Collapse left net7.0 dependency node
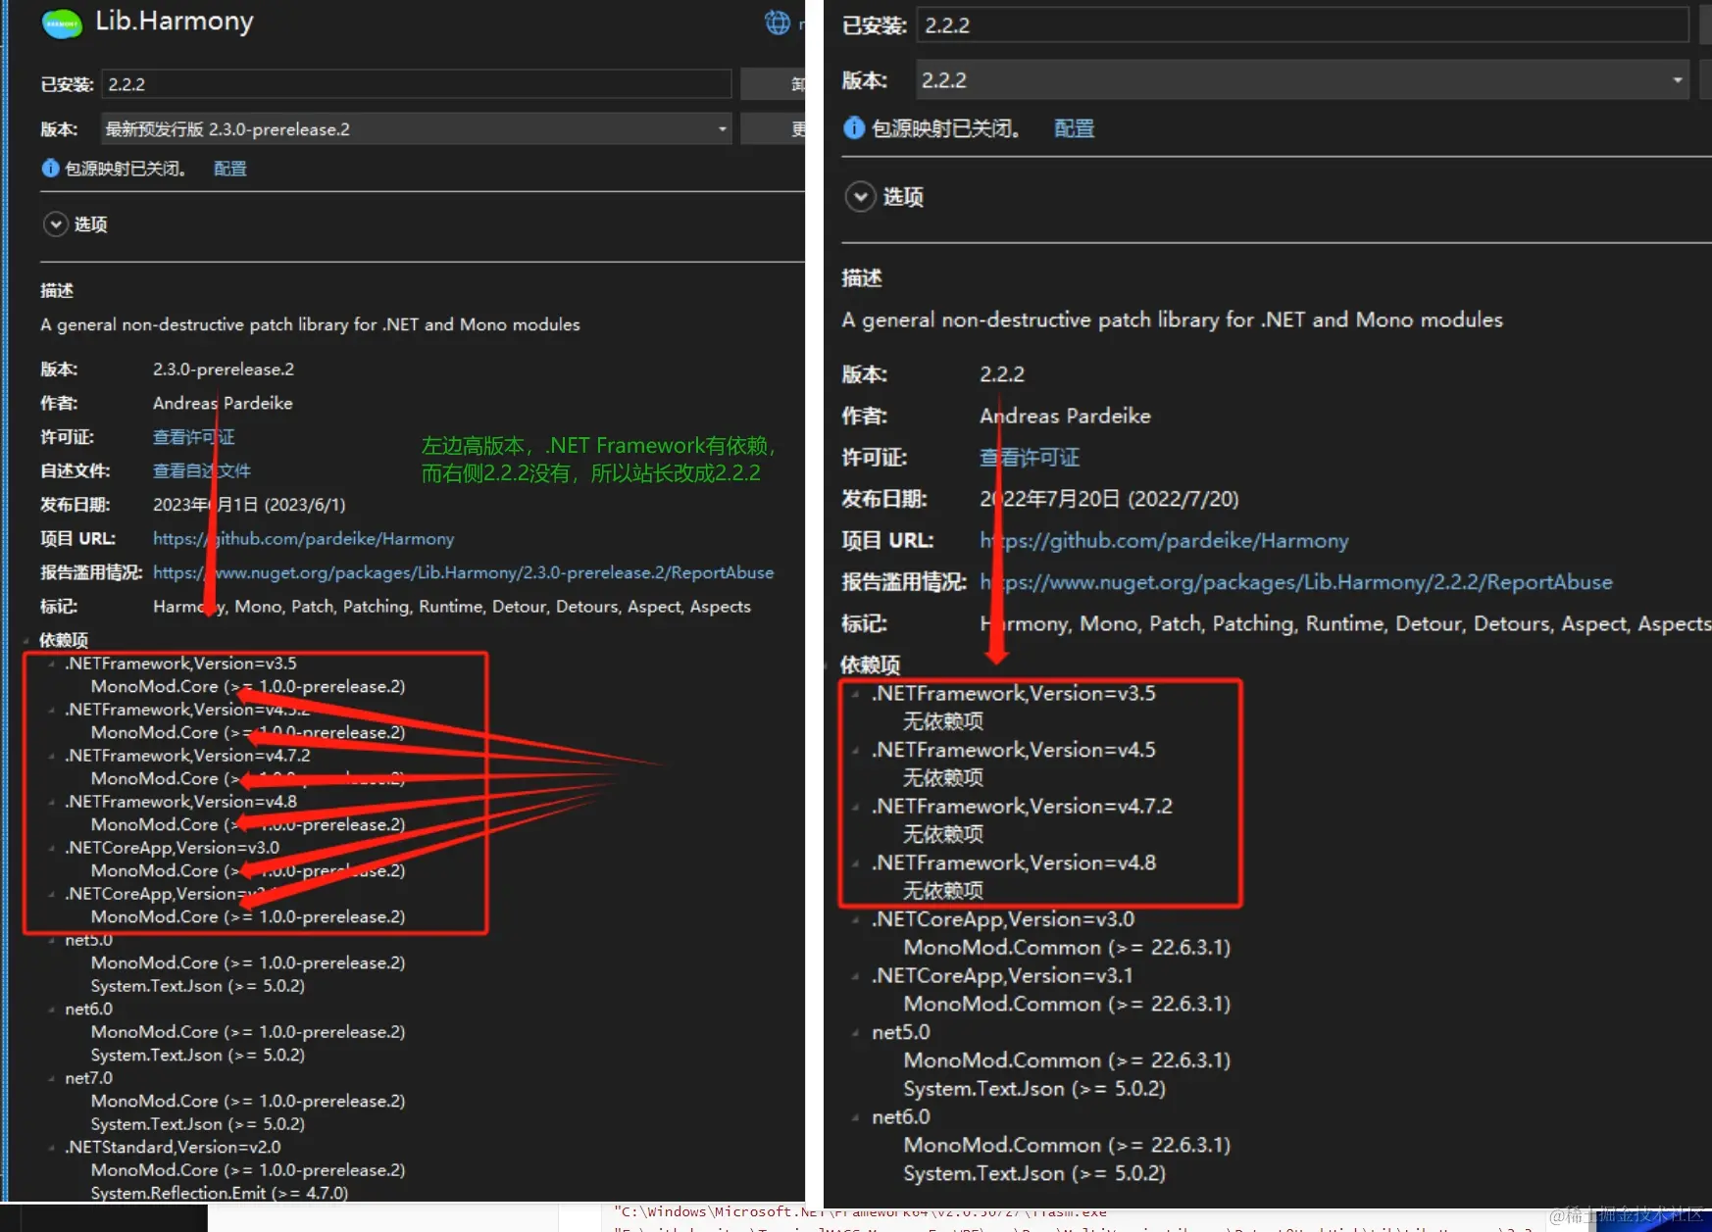Viewport: 1712px width, 1232px height. [x=52, y=1078]
